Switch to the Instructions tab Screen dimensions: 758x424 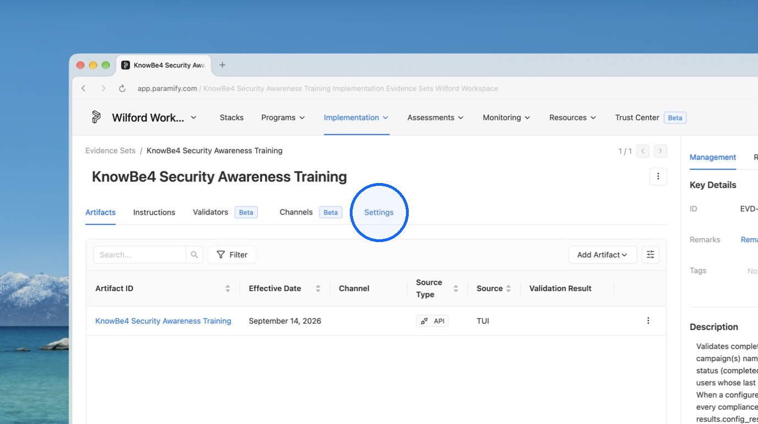(x=154, y=212)
